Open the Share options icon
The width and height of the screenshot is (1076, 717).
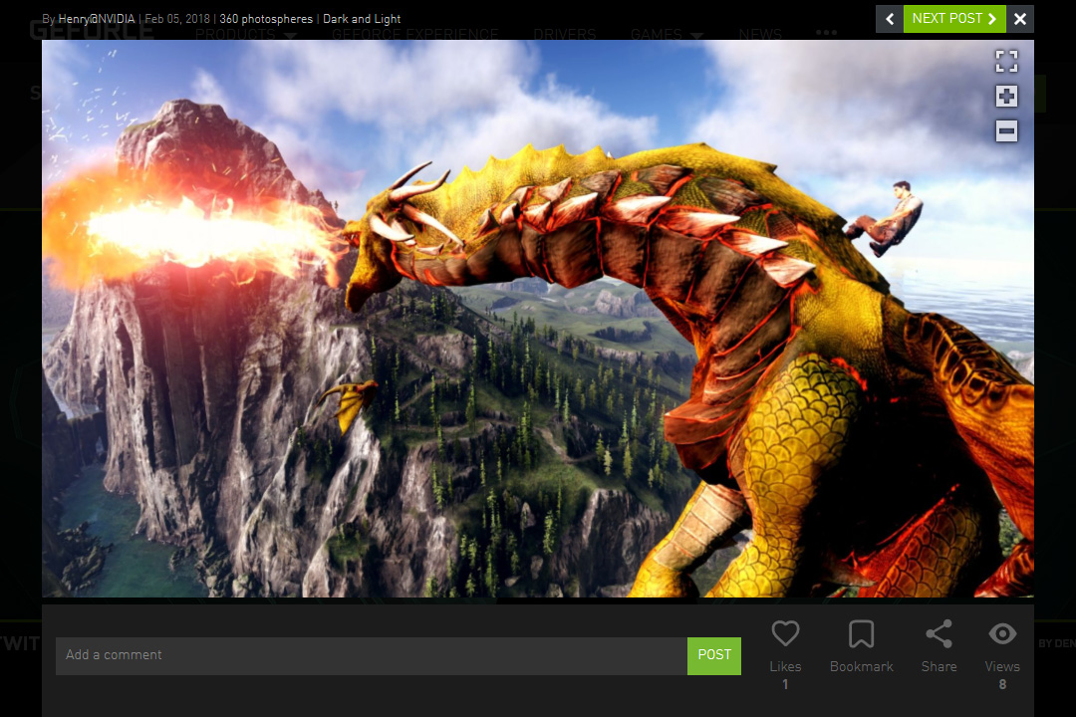click(939, 634)
